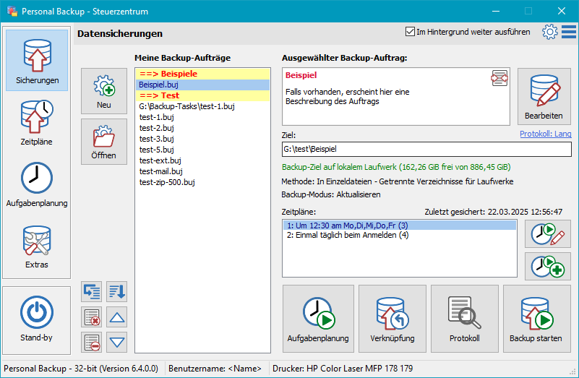Click the large Aufgabenplanung button at bottom
Image resolution: width=579 pixels, height=378 pixels.
[318, 319]
